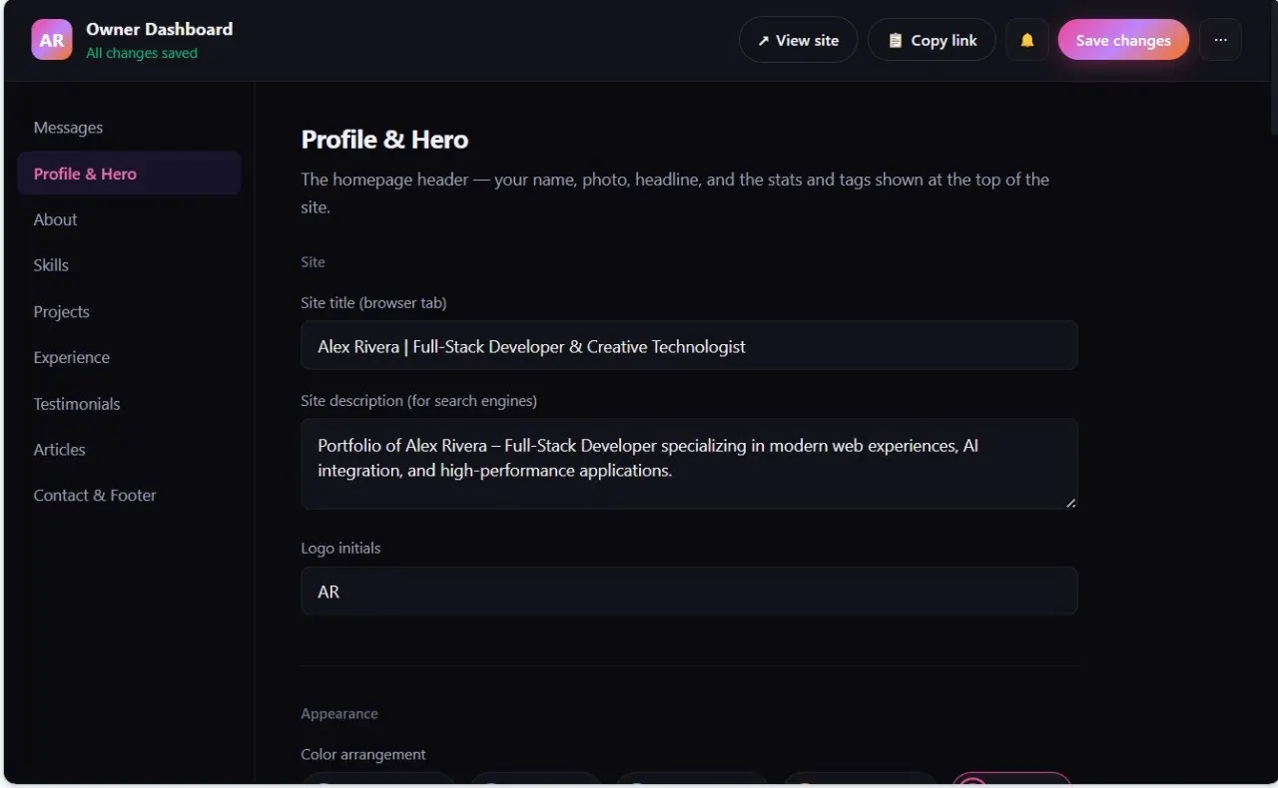Click the "Appearance" section label
Viewport: 1278px width, 788px height.
coord(339,714)
